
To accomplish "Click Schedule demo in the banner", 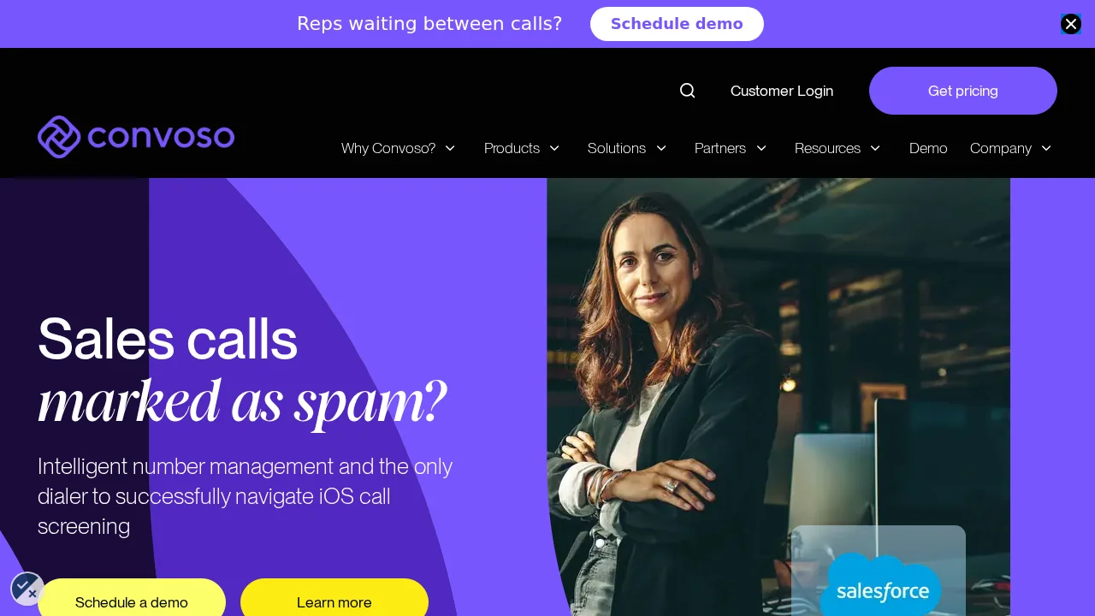I will tap(677, 24).
